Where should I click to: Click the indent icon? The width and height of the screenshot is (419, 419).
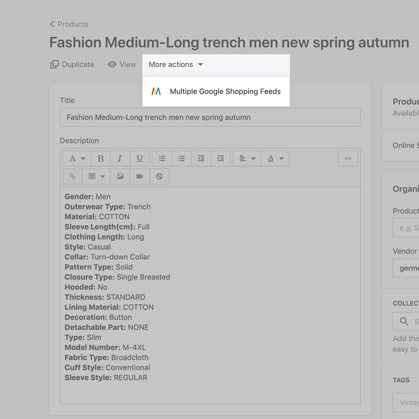coord(220,159)
